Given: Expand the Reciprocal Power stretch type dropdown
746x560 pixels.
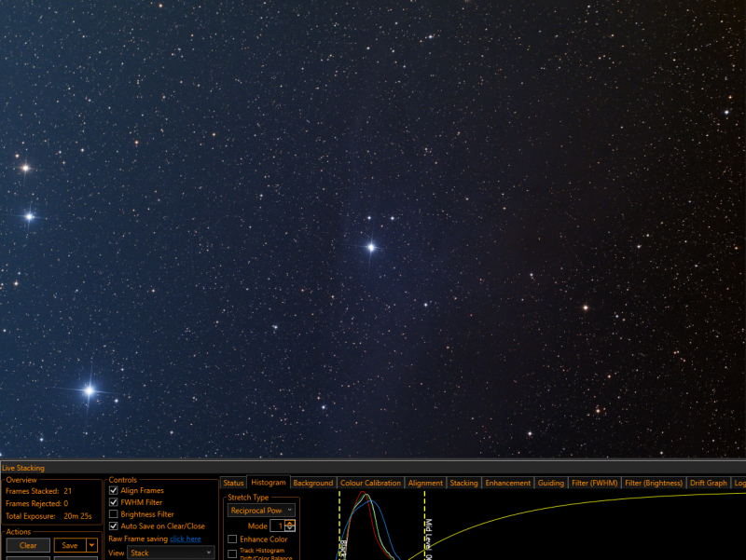Looking at the screenshot, I should tap(261, 510).
